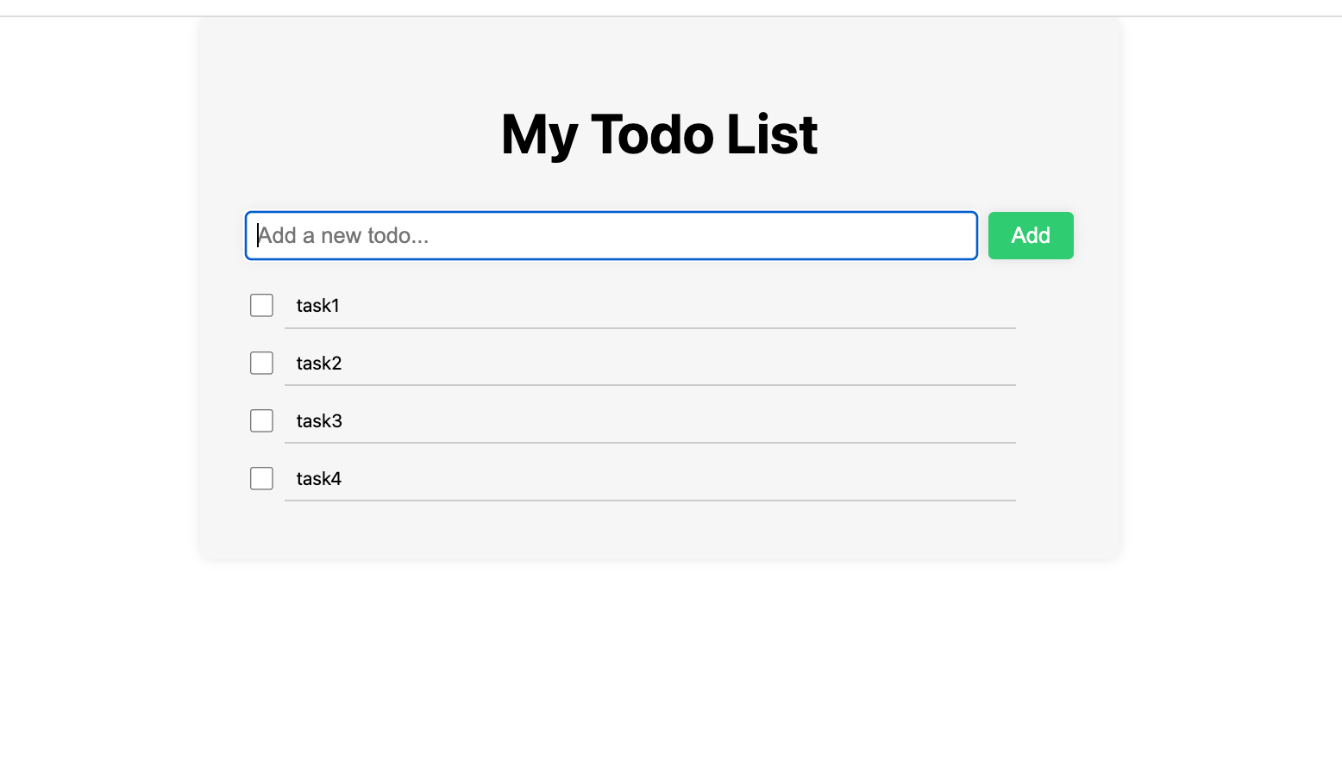
Task: Click the task3 item name
Action: pyautogui.click(x=319, y=421)
